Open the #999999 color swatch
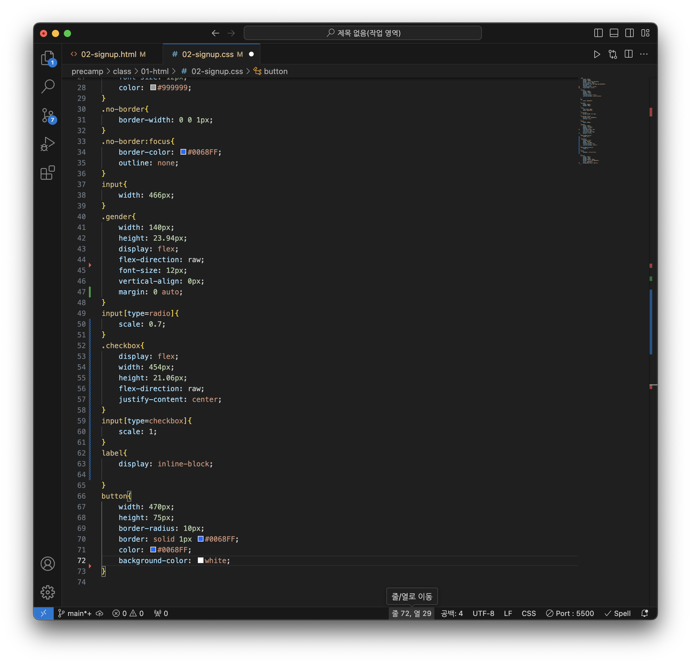This screenshot has width=691, height=664. point(153,87)
